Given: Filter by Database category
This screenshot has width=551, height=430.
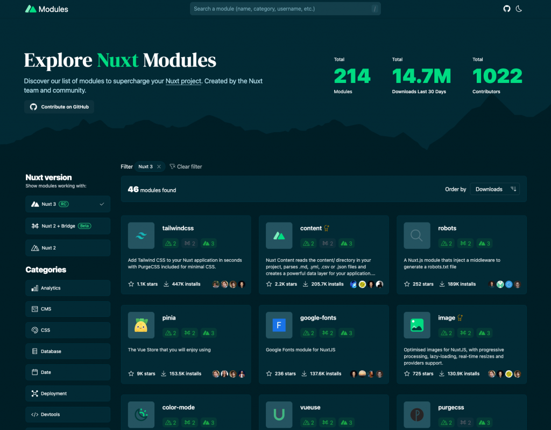Looking at the screenshot, I should [68, 351].
